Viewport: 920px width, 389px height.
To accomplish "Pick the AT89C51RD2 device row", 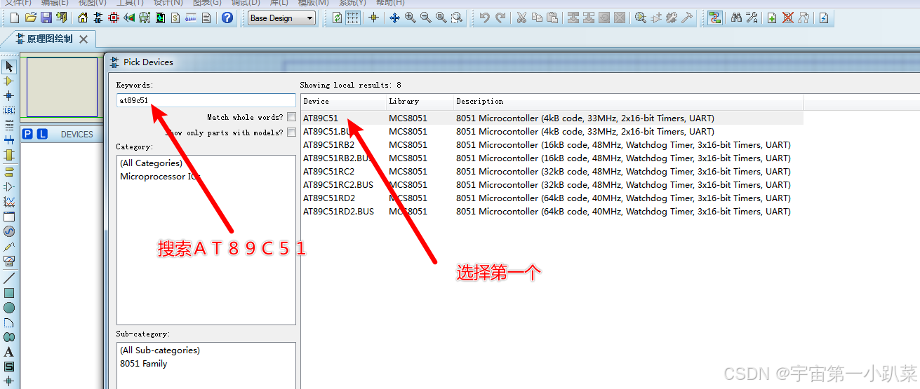I will [552, 198].
